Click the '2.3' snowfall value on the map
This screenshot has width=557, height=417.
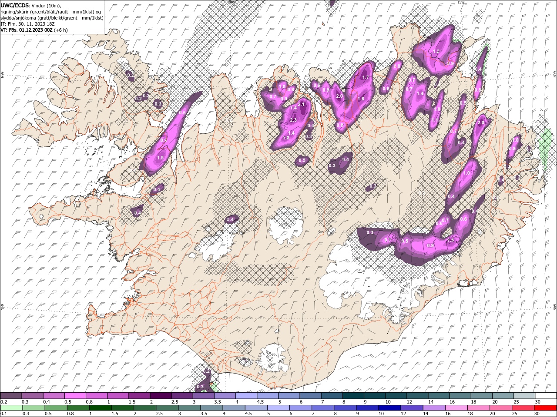pos(293,120)
